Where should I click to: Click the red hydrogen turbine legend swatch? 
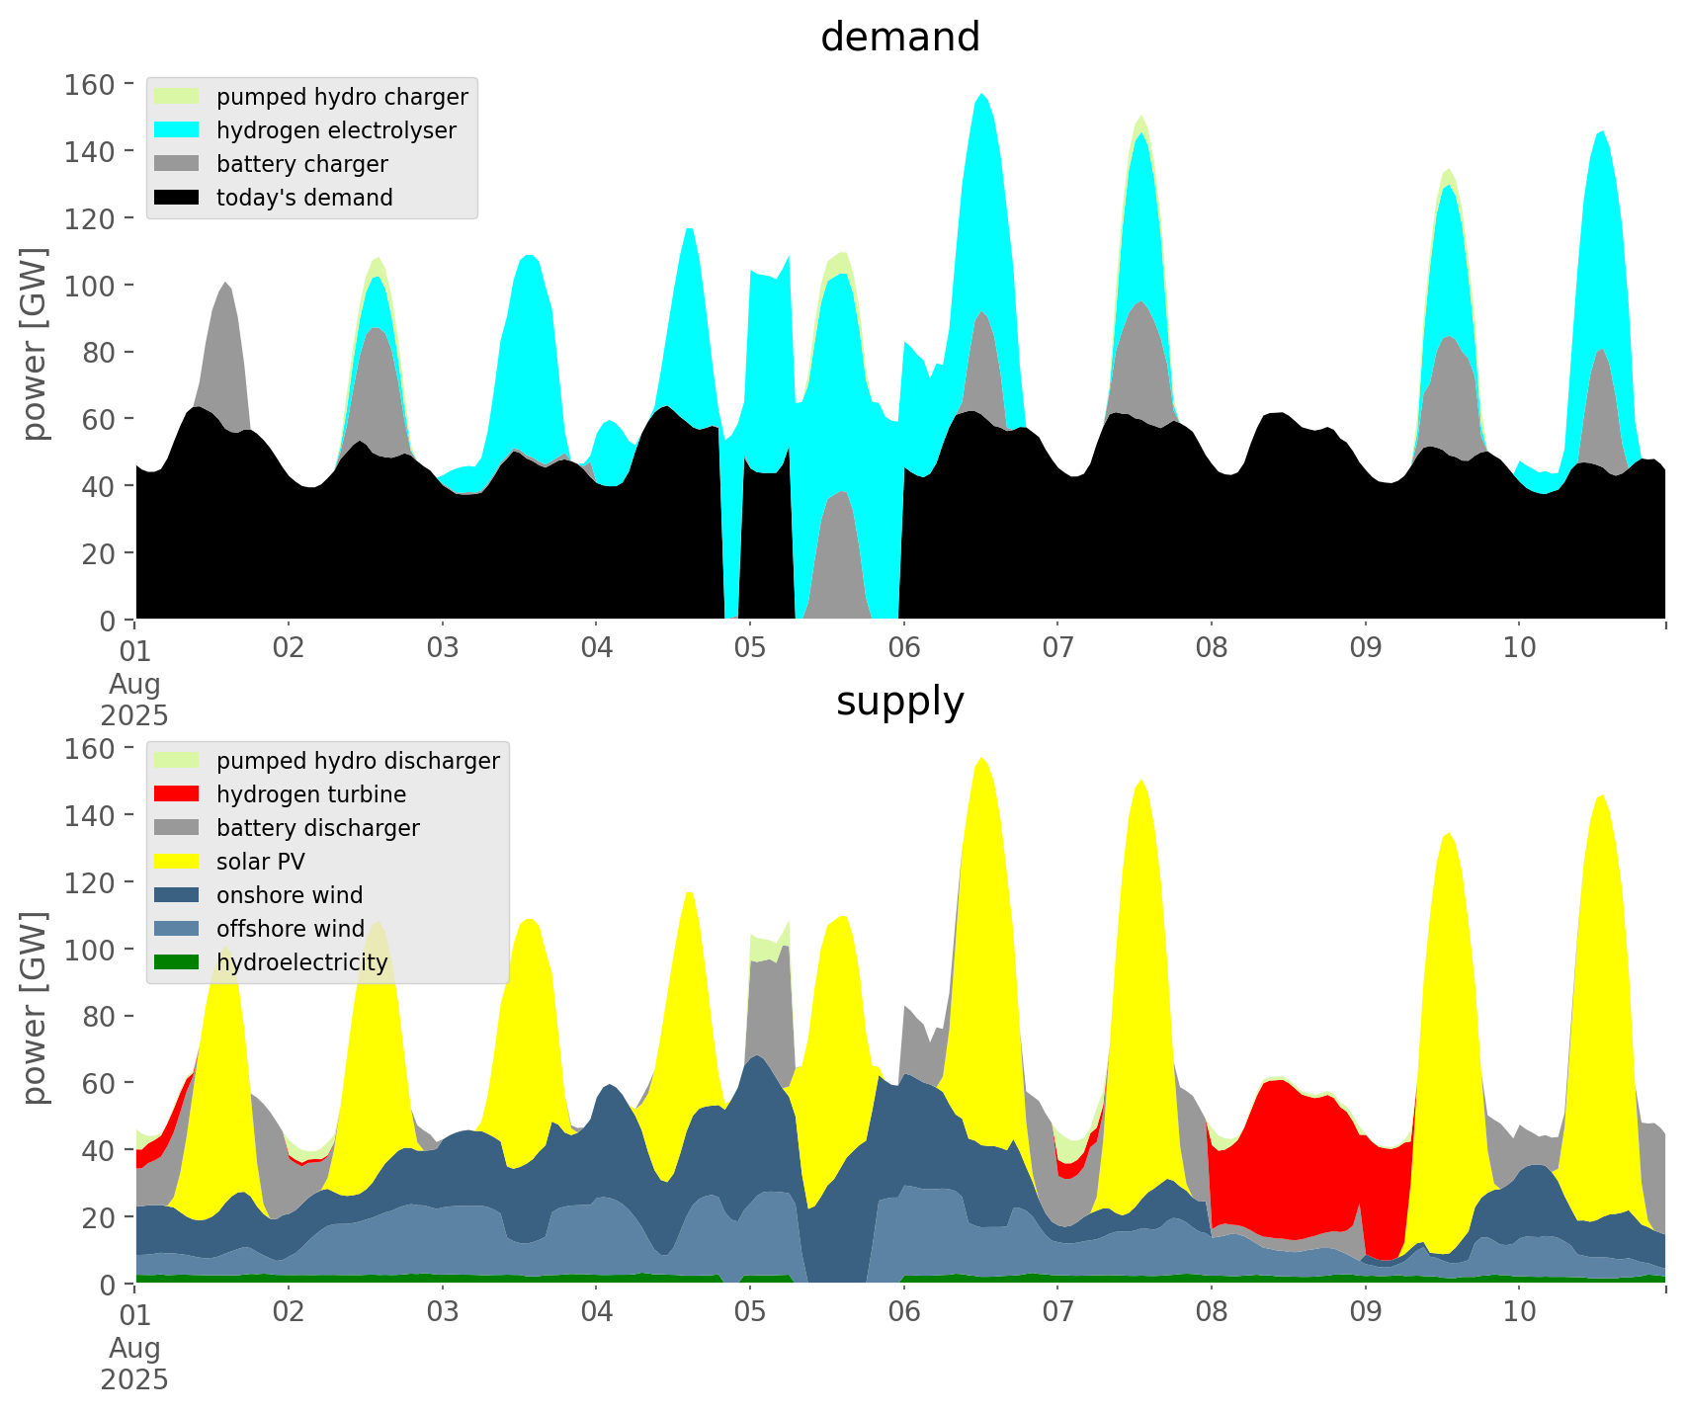[x=177, y=794]
